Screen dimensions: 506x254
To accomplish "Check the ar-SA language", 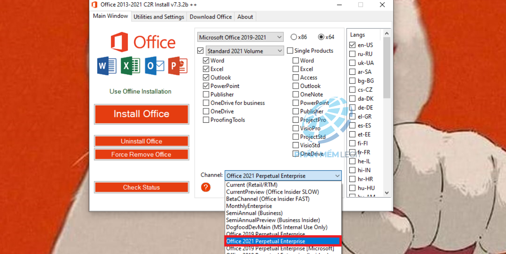I will (x=352, y=72).
